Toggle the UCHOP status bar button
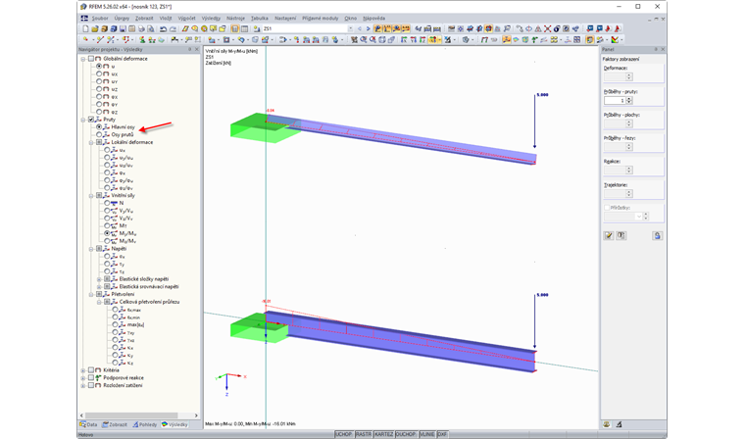The image size is (745, 439). pos(344,434)
